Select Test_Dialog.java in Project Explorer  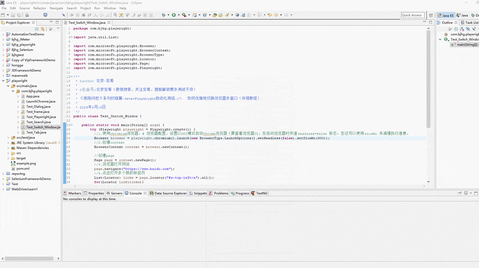38,107
